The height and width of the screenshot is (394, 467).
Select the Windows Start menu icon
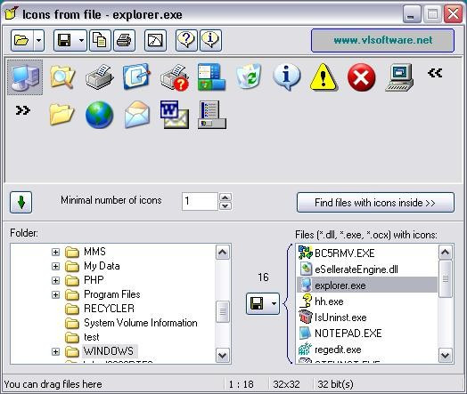tap(212, 76)
